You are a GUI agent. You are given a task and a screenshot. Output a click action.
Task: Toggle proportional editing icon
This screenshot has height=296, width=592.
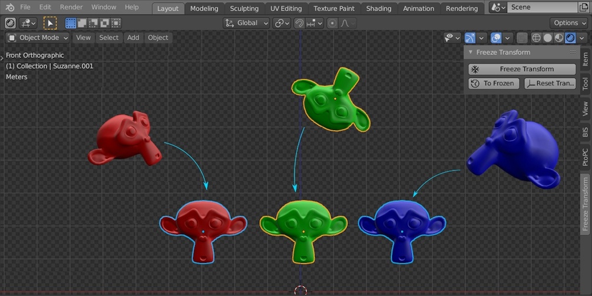tap(332, 23)
